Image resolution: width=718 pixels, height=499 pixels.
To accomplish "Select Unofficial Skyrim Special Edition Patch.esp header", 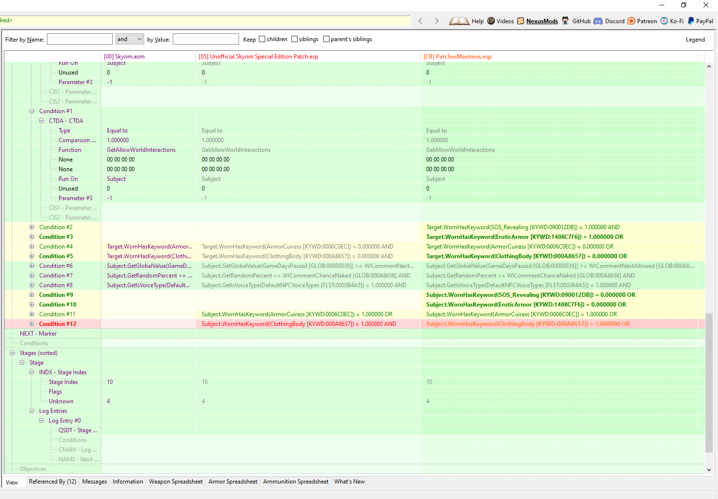I will click(x=308, y=57).
